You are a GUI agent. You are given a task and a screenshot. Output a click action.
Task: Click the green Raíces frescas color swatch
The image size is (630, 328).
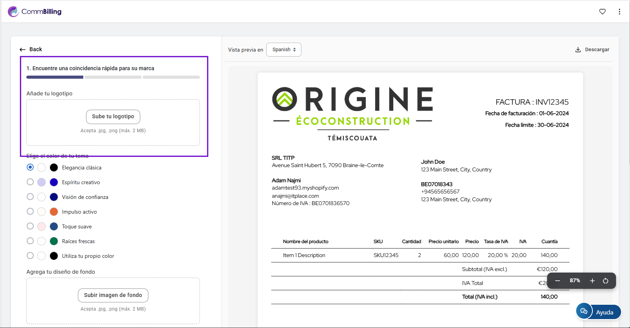click(54, 241)
